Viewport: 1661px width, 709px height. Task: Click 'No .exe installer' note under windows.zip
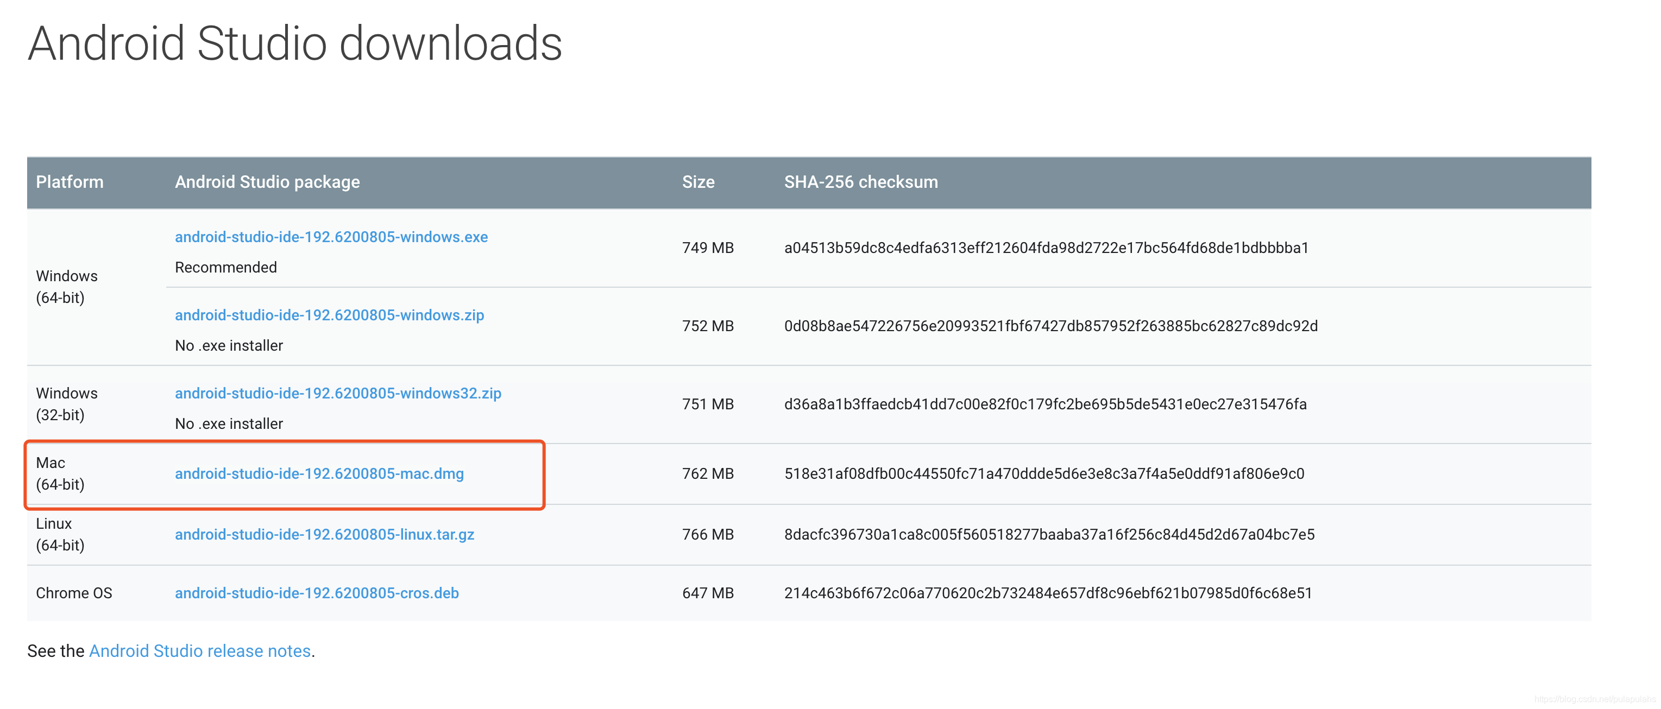tap(229, 345)
